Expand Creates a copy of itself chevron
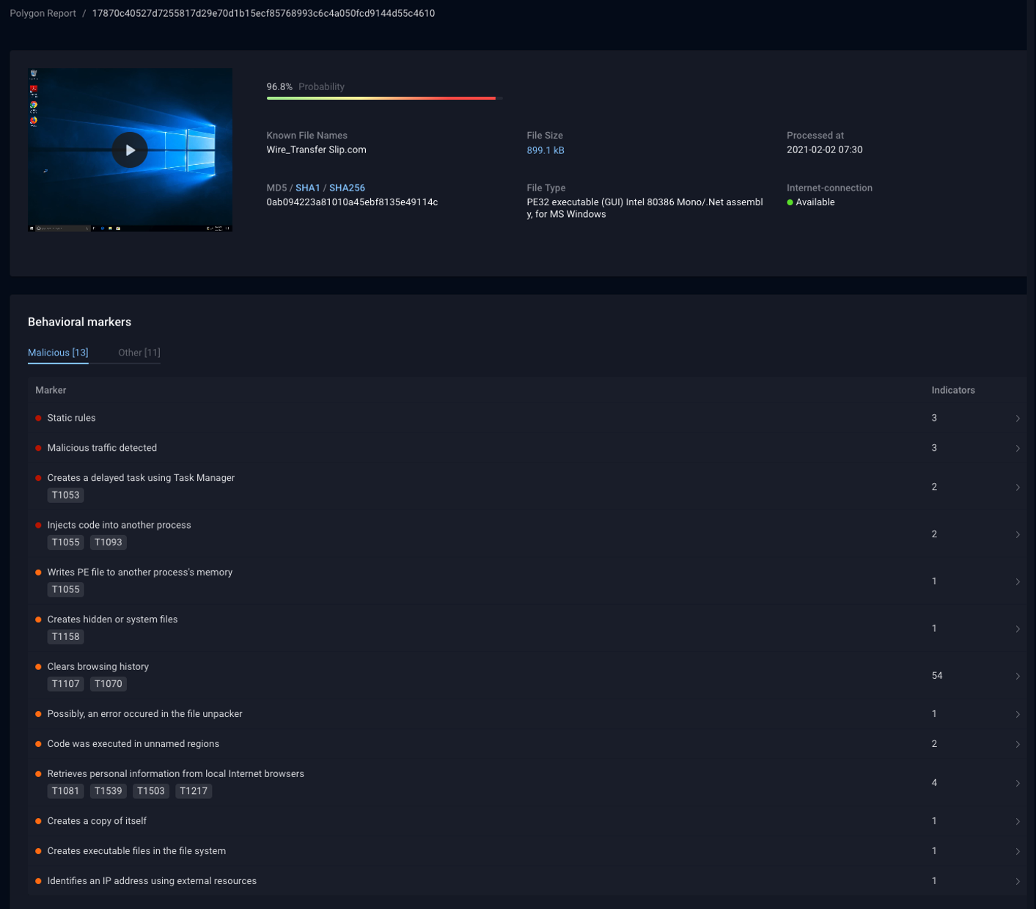 [1018, 822]
